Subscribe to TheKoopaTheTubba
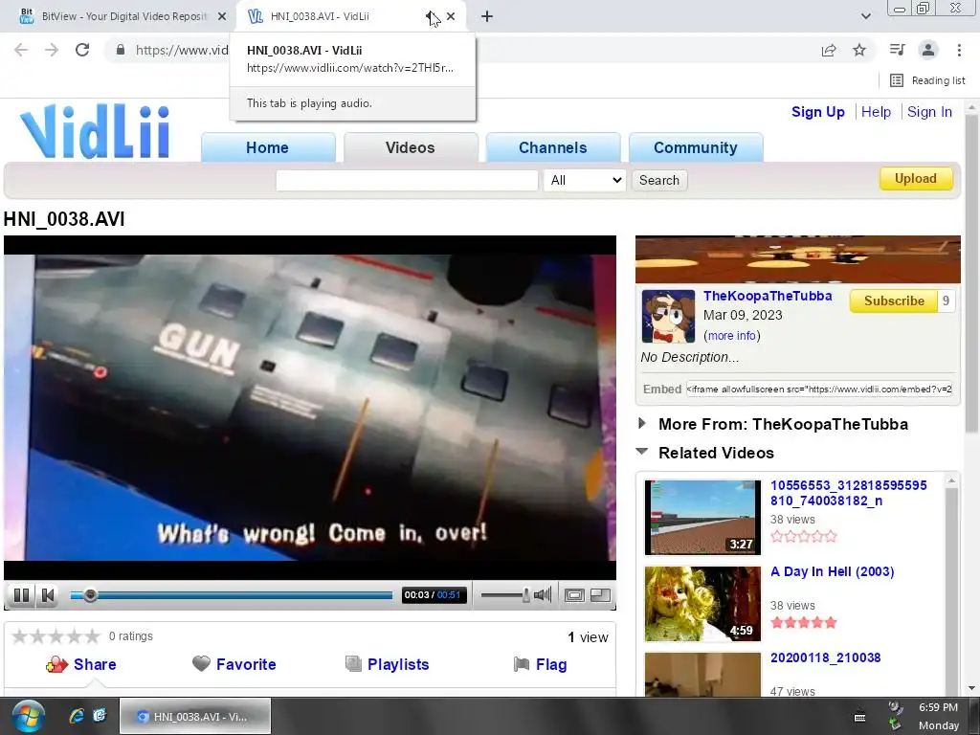This screenshot has height=735, width=980. click(x=894, y=301)
